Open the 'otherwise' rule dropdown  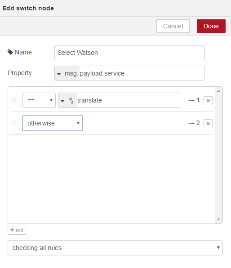click(x=53, y=123)
